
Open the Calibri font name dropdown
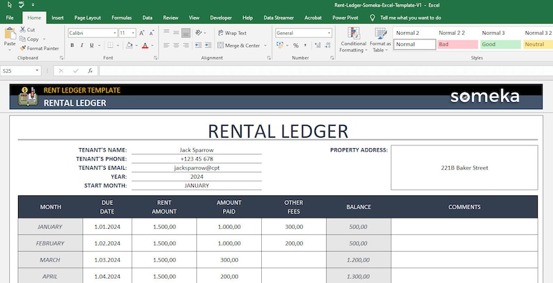[115, 33]
